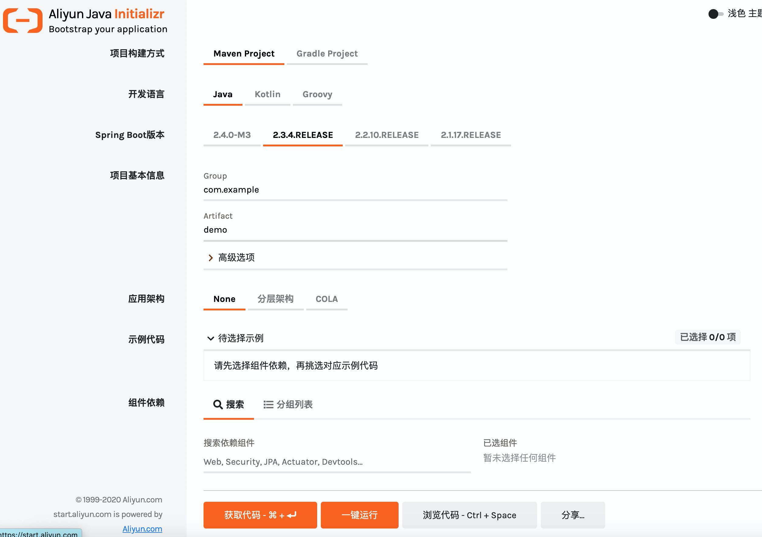Switch to the 搜索 dependency search tab
Viewport: 762px width, 537px height.
[229, 405]
